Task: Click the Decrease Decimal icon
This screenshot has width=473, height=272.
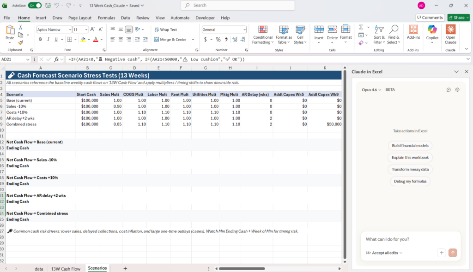Action: (x=243, y=40)
